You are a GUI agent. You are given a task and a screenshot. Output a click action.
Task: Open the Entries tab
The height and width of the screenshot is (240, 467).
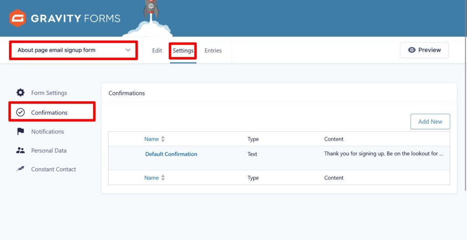coord(213,51)
